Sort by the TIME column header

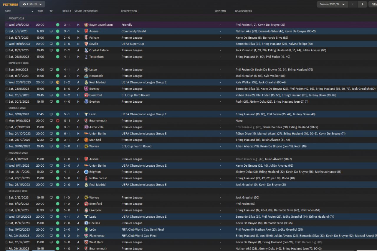pos(40,11)
